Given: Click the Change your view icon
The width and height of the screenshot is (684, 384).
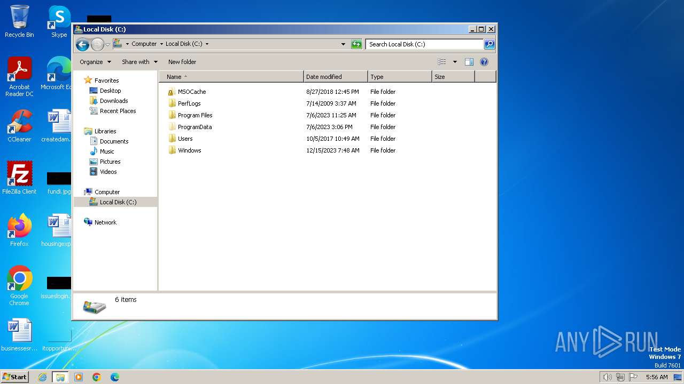Looking at the screenshot, I should point(441,62).
